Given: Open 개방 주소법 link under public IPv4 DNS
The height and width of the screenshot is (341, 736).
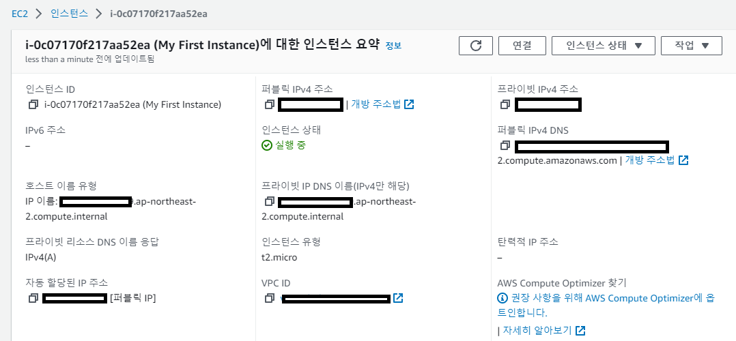Looking at the screenshot, I should (x=656, y=160).
